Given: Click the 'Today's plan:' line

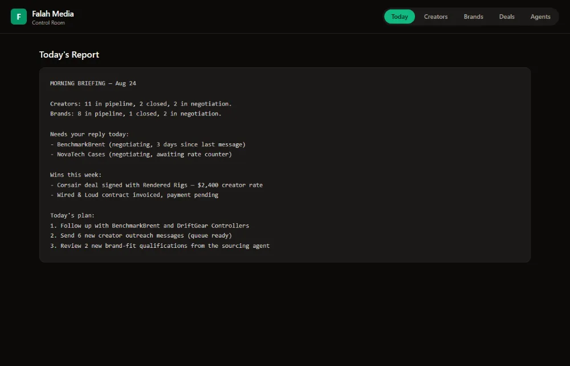Looking at the screenshot, I should [x=72, y=215].
